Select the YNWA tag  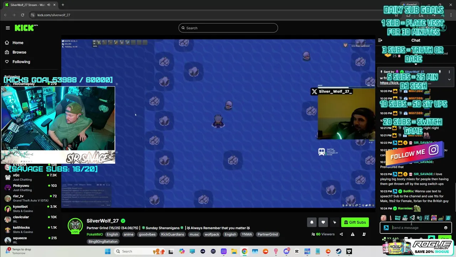247,235
